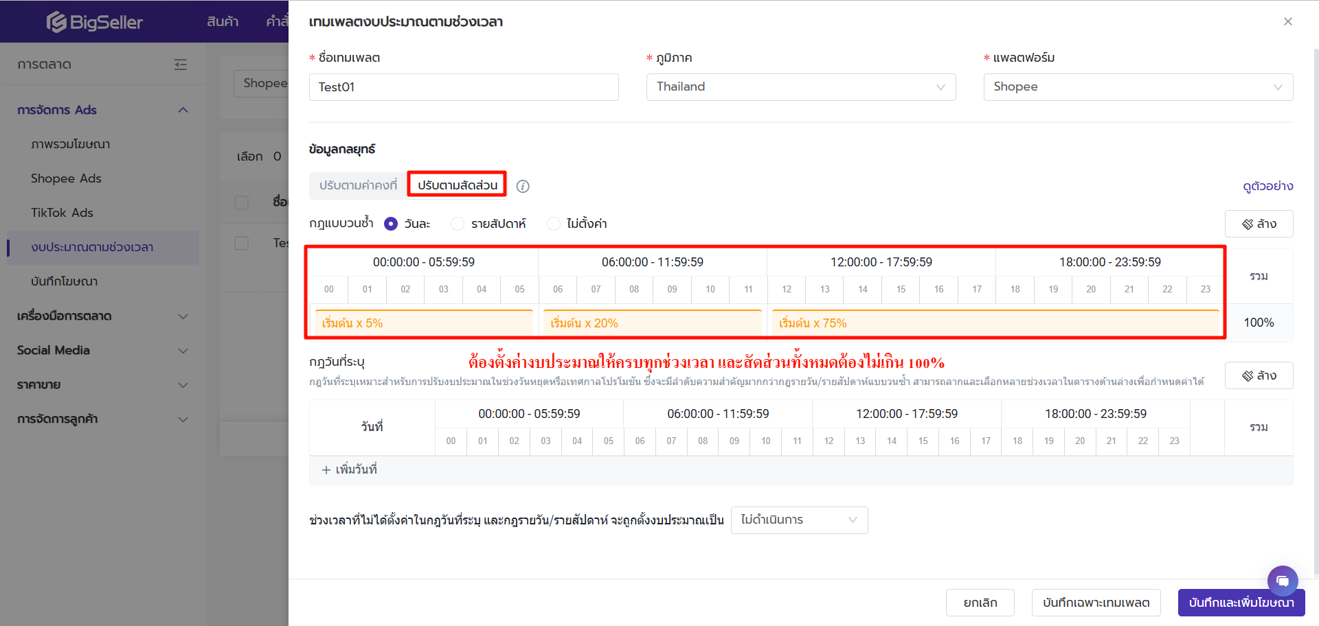This screenshot has height=626, width=1319.
Task: Open the Thailand region dropdown
Action: (800, 87)
